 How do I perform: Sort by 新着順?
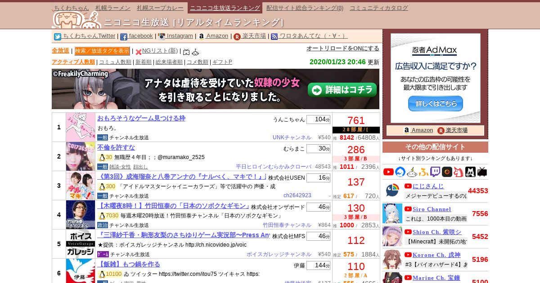(144, 62)
